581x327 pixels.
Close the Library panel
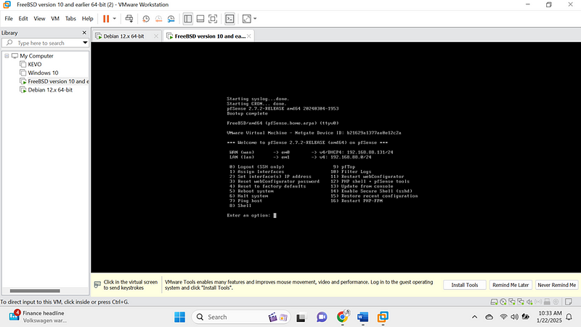point(84,33)
